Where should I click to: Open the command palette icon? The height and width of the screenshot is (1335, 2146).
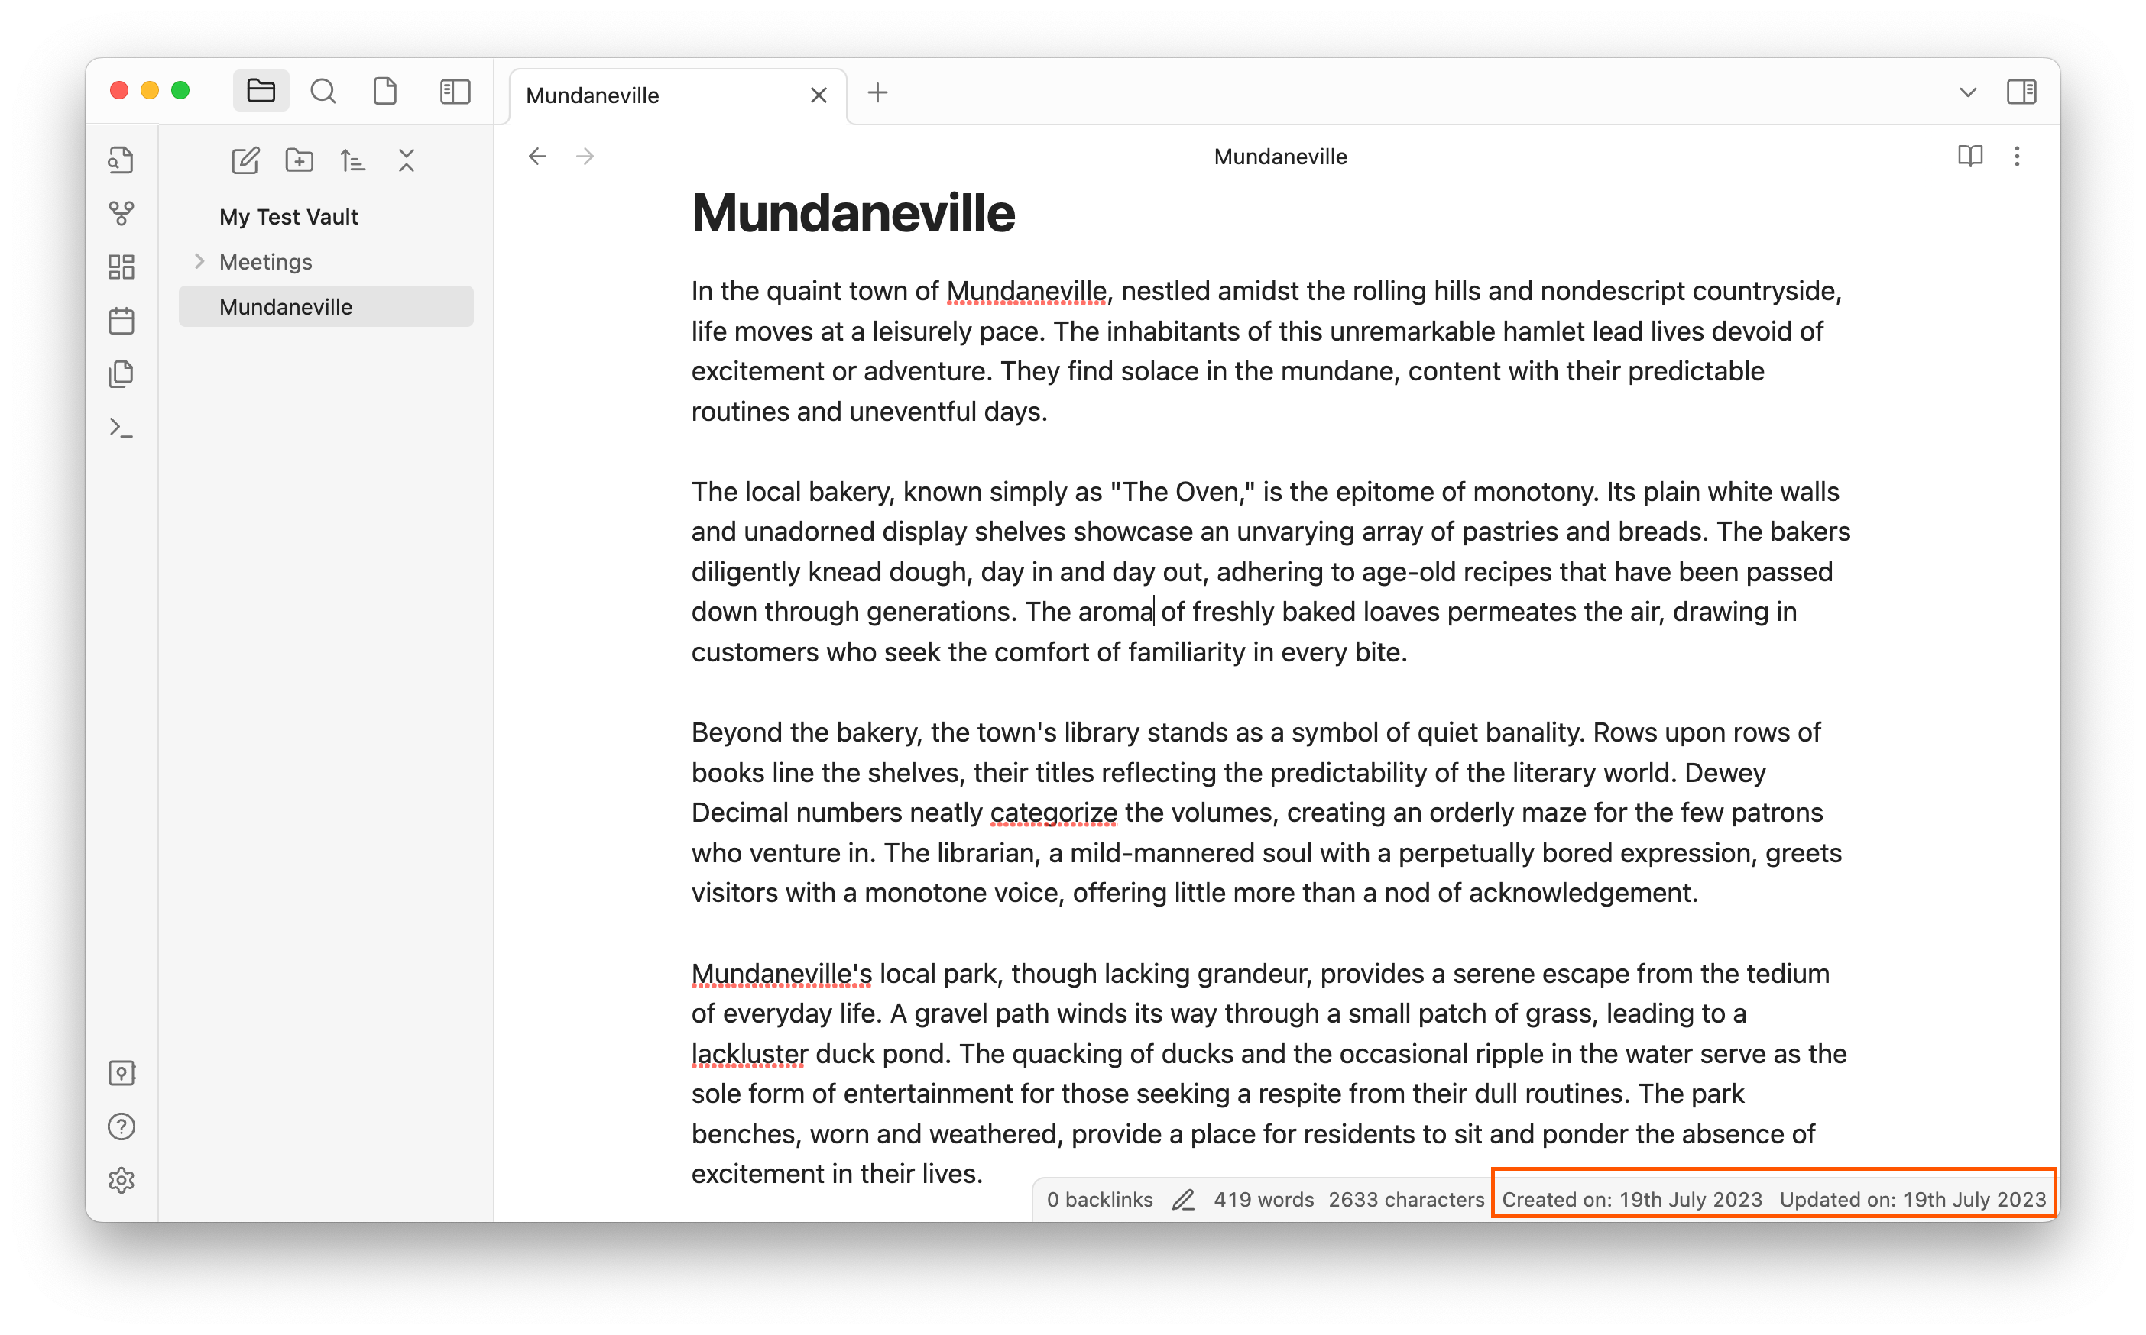click(121, 428)
